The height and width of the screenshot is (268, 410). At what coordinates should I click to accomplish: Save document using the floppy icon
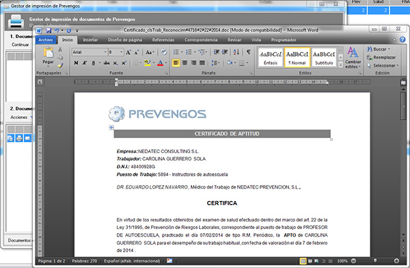pos(49,30)
